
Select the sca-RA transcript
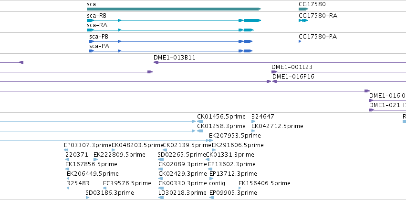tap(170, 30)
